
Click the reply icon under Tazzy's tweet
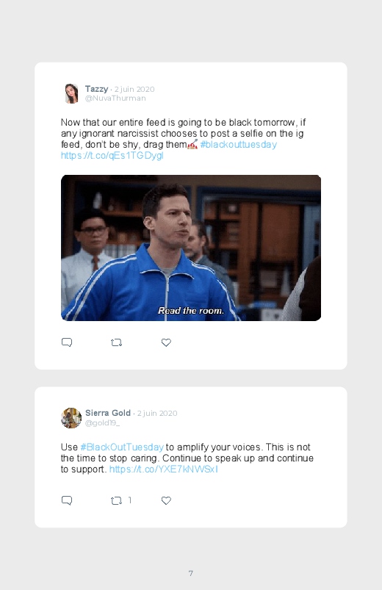pyautogui.click(x=67, y=342)
